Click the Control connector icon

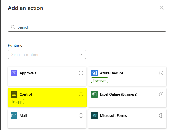[x=14, y=94]
